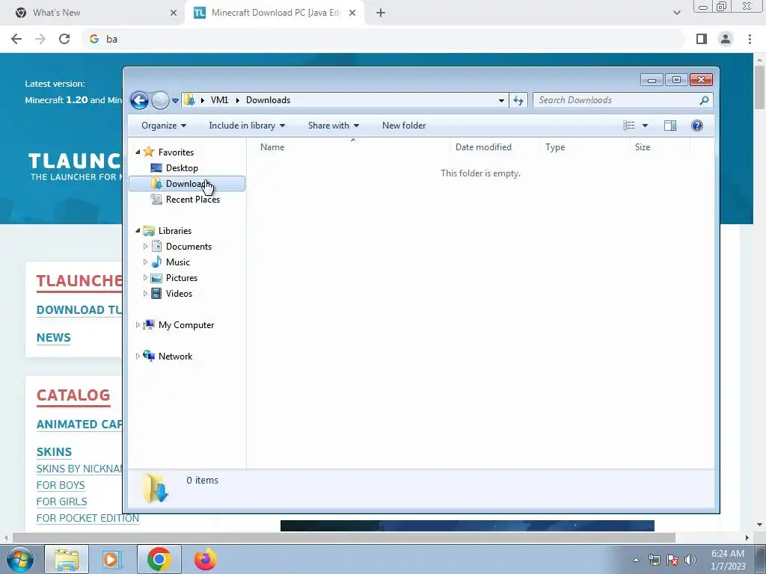The image size is (766, 574).
Task: Click the address bar folder icon
Action: 189,101
